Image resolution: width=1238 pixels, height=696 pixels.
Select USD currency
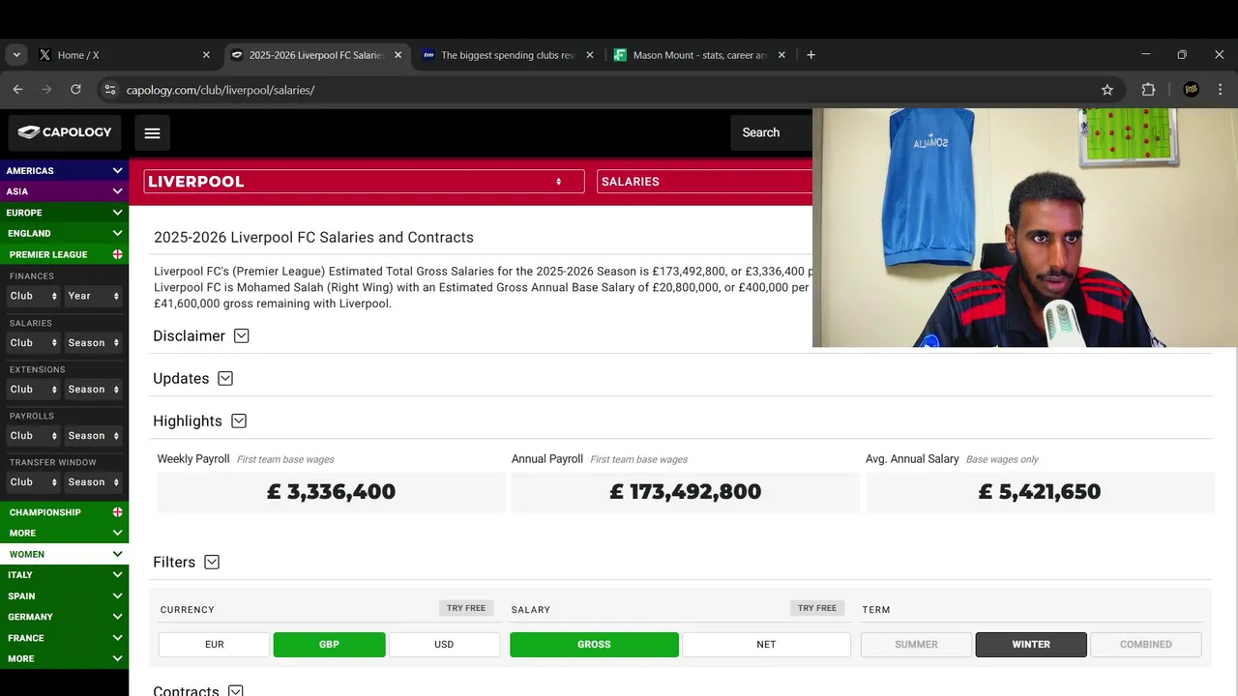pyautogui.click(x=444, y=644)
